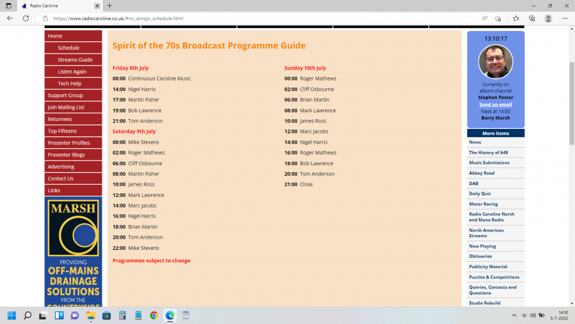Image resolution: width=575 pixels, height=324 pixels.
Task: Expand the system tray hidden icons chevron
Action: click(x=513, y=315)
